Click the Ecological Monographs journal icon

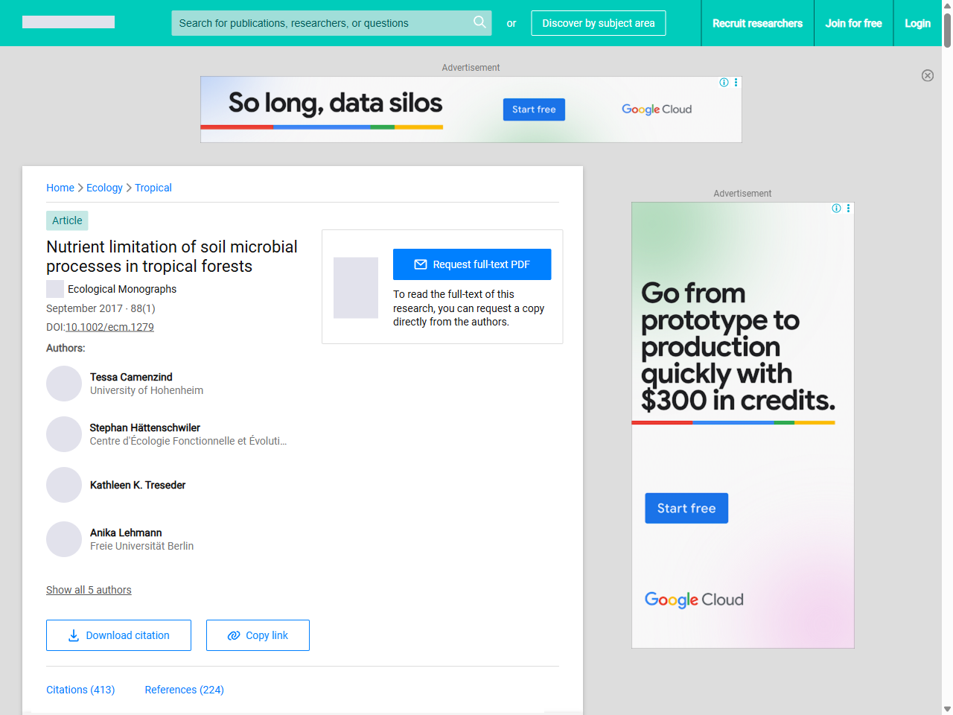point(55,289)
